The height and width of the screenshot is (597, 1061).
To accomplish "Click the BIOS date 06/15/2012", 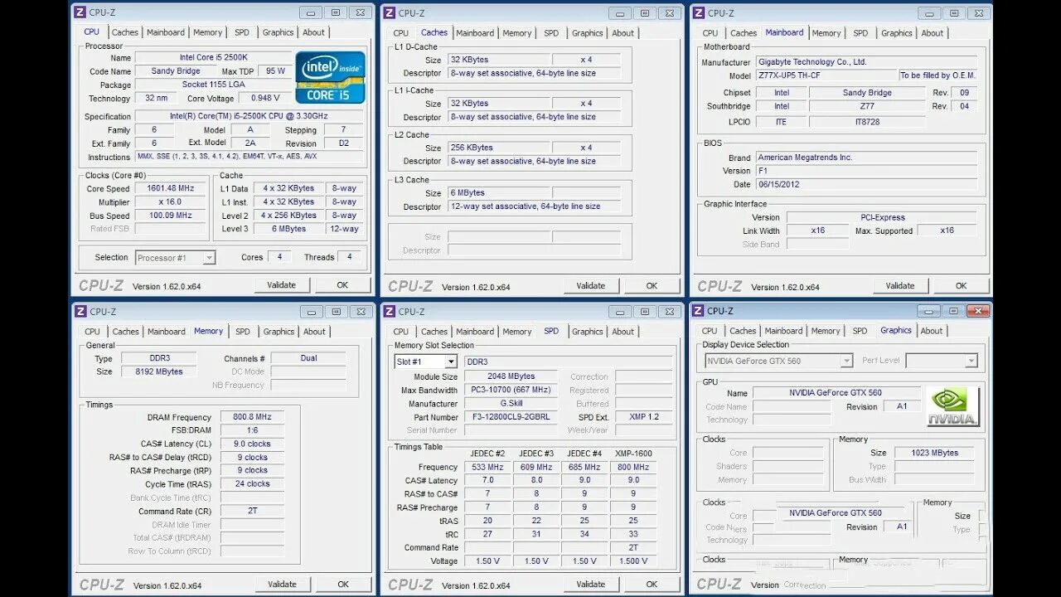I will [865, 184].
